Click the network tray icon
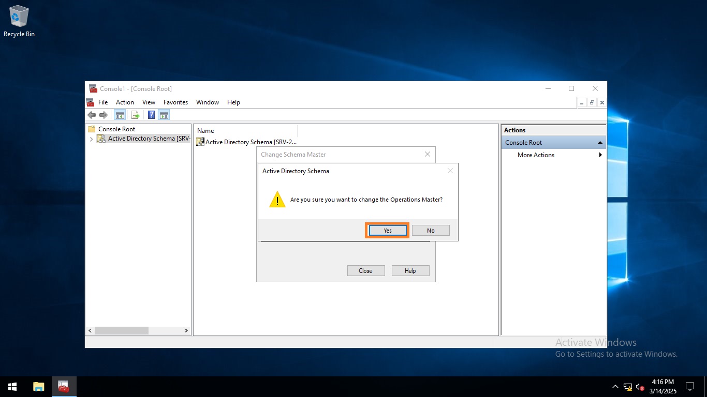Image resolution: width=707 pixels, height=397 pixels. pos(628,387)
